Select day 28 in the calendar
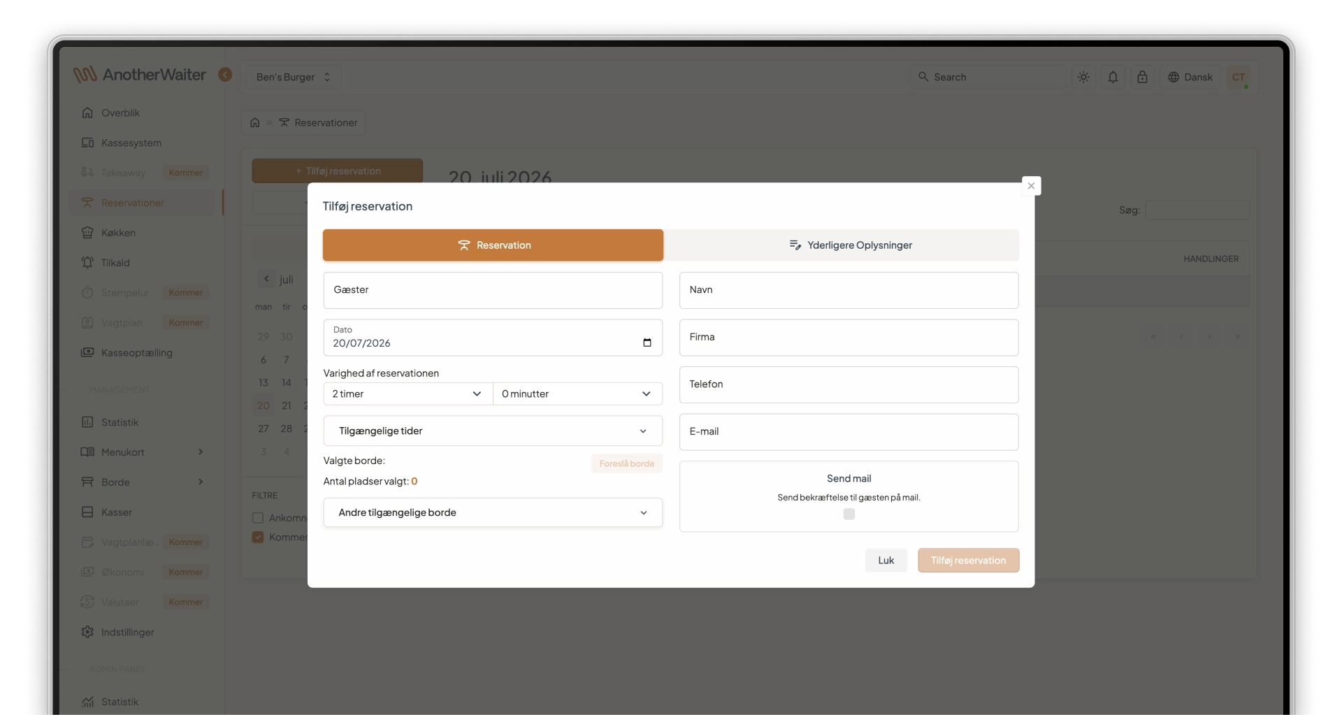This screenshot has height=715, width=1342. click(287, 428)
